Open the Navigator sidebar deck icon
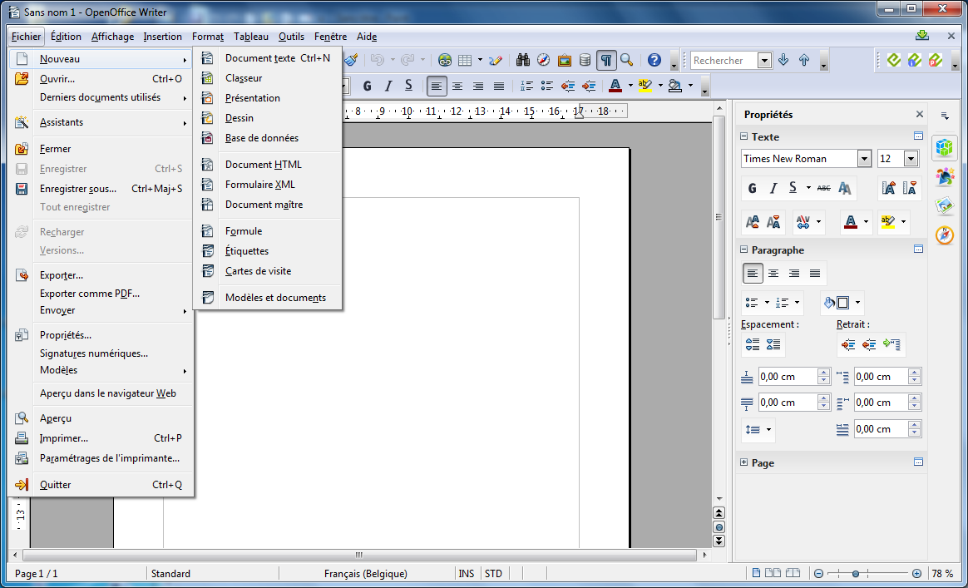 click(x=945, y=235)
